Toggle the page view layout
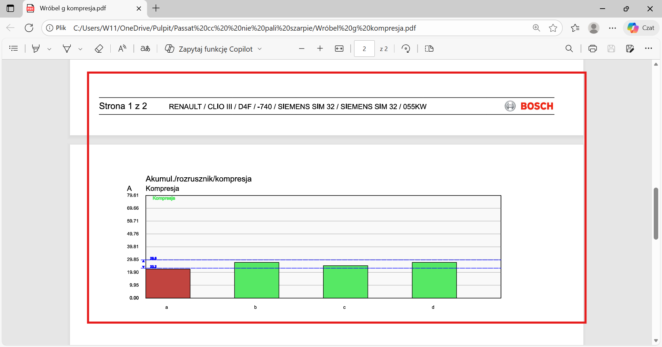 coord(429,49)
